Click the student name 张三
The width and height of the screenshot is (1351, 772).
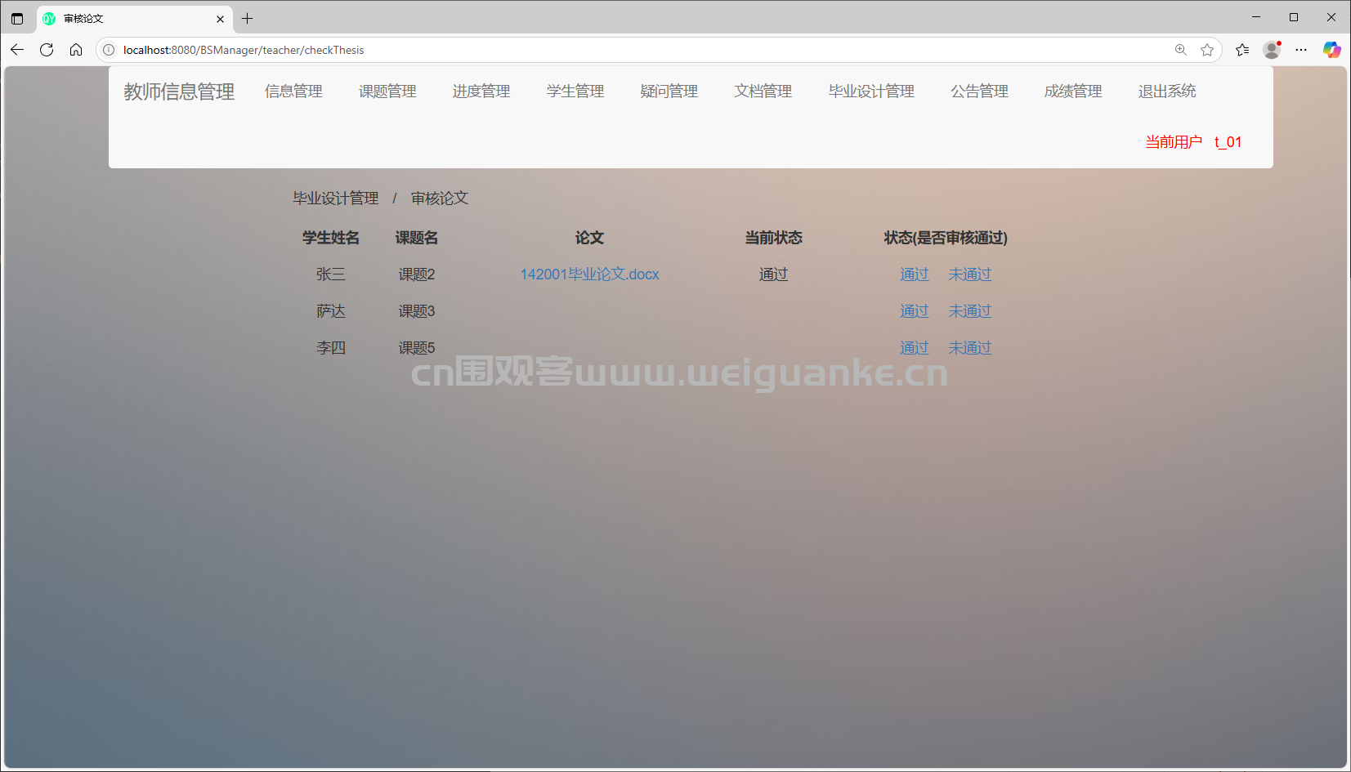(x=331, y=274)
